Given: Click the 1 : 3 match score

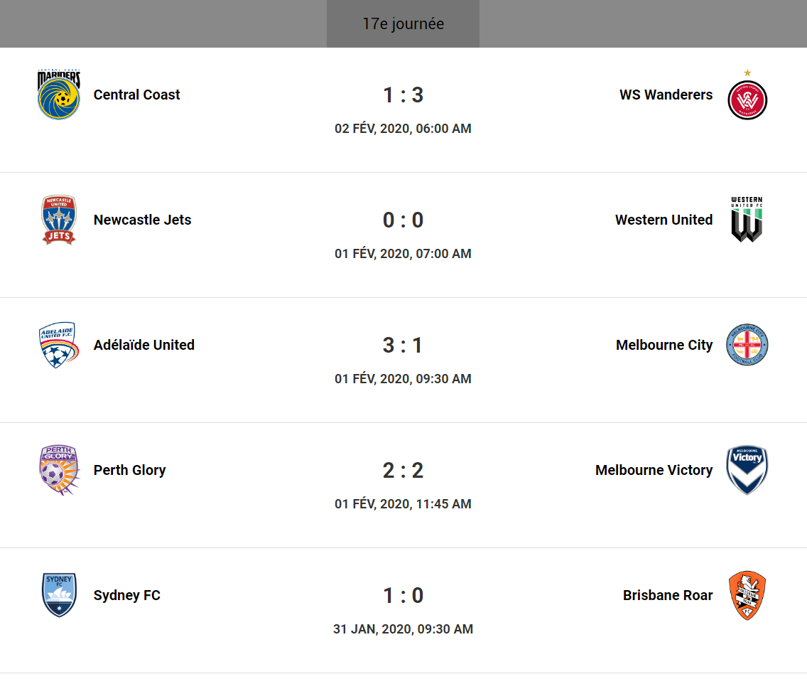Looking at the screenshot, I should (403, 95).
